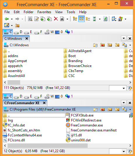Screen dimensions: 135x156
Task: Click the green back arrow icon
Action: [x=7, y=19]
